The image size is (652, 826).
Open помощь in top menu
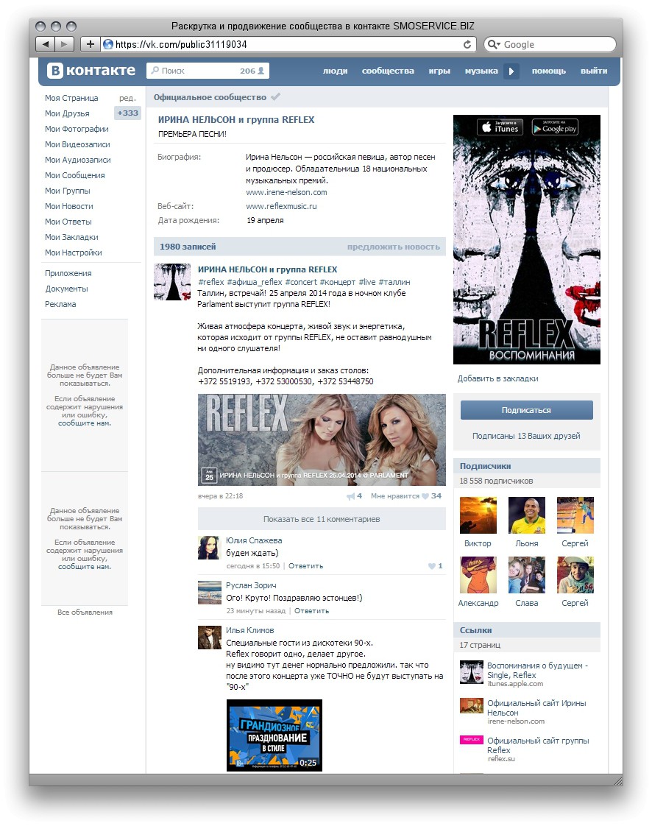(x=549, y=71)
